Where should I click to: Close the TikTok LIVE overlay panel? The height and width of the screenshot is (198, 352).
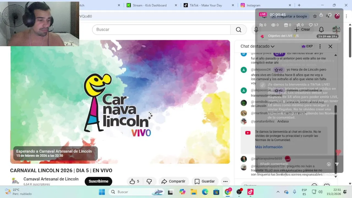click(x=338, y=15)
